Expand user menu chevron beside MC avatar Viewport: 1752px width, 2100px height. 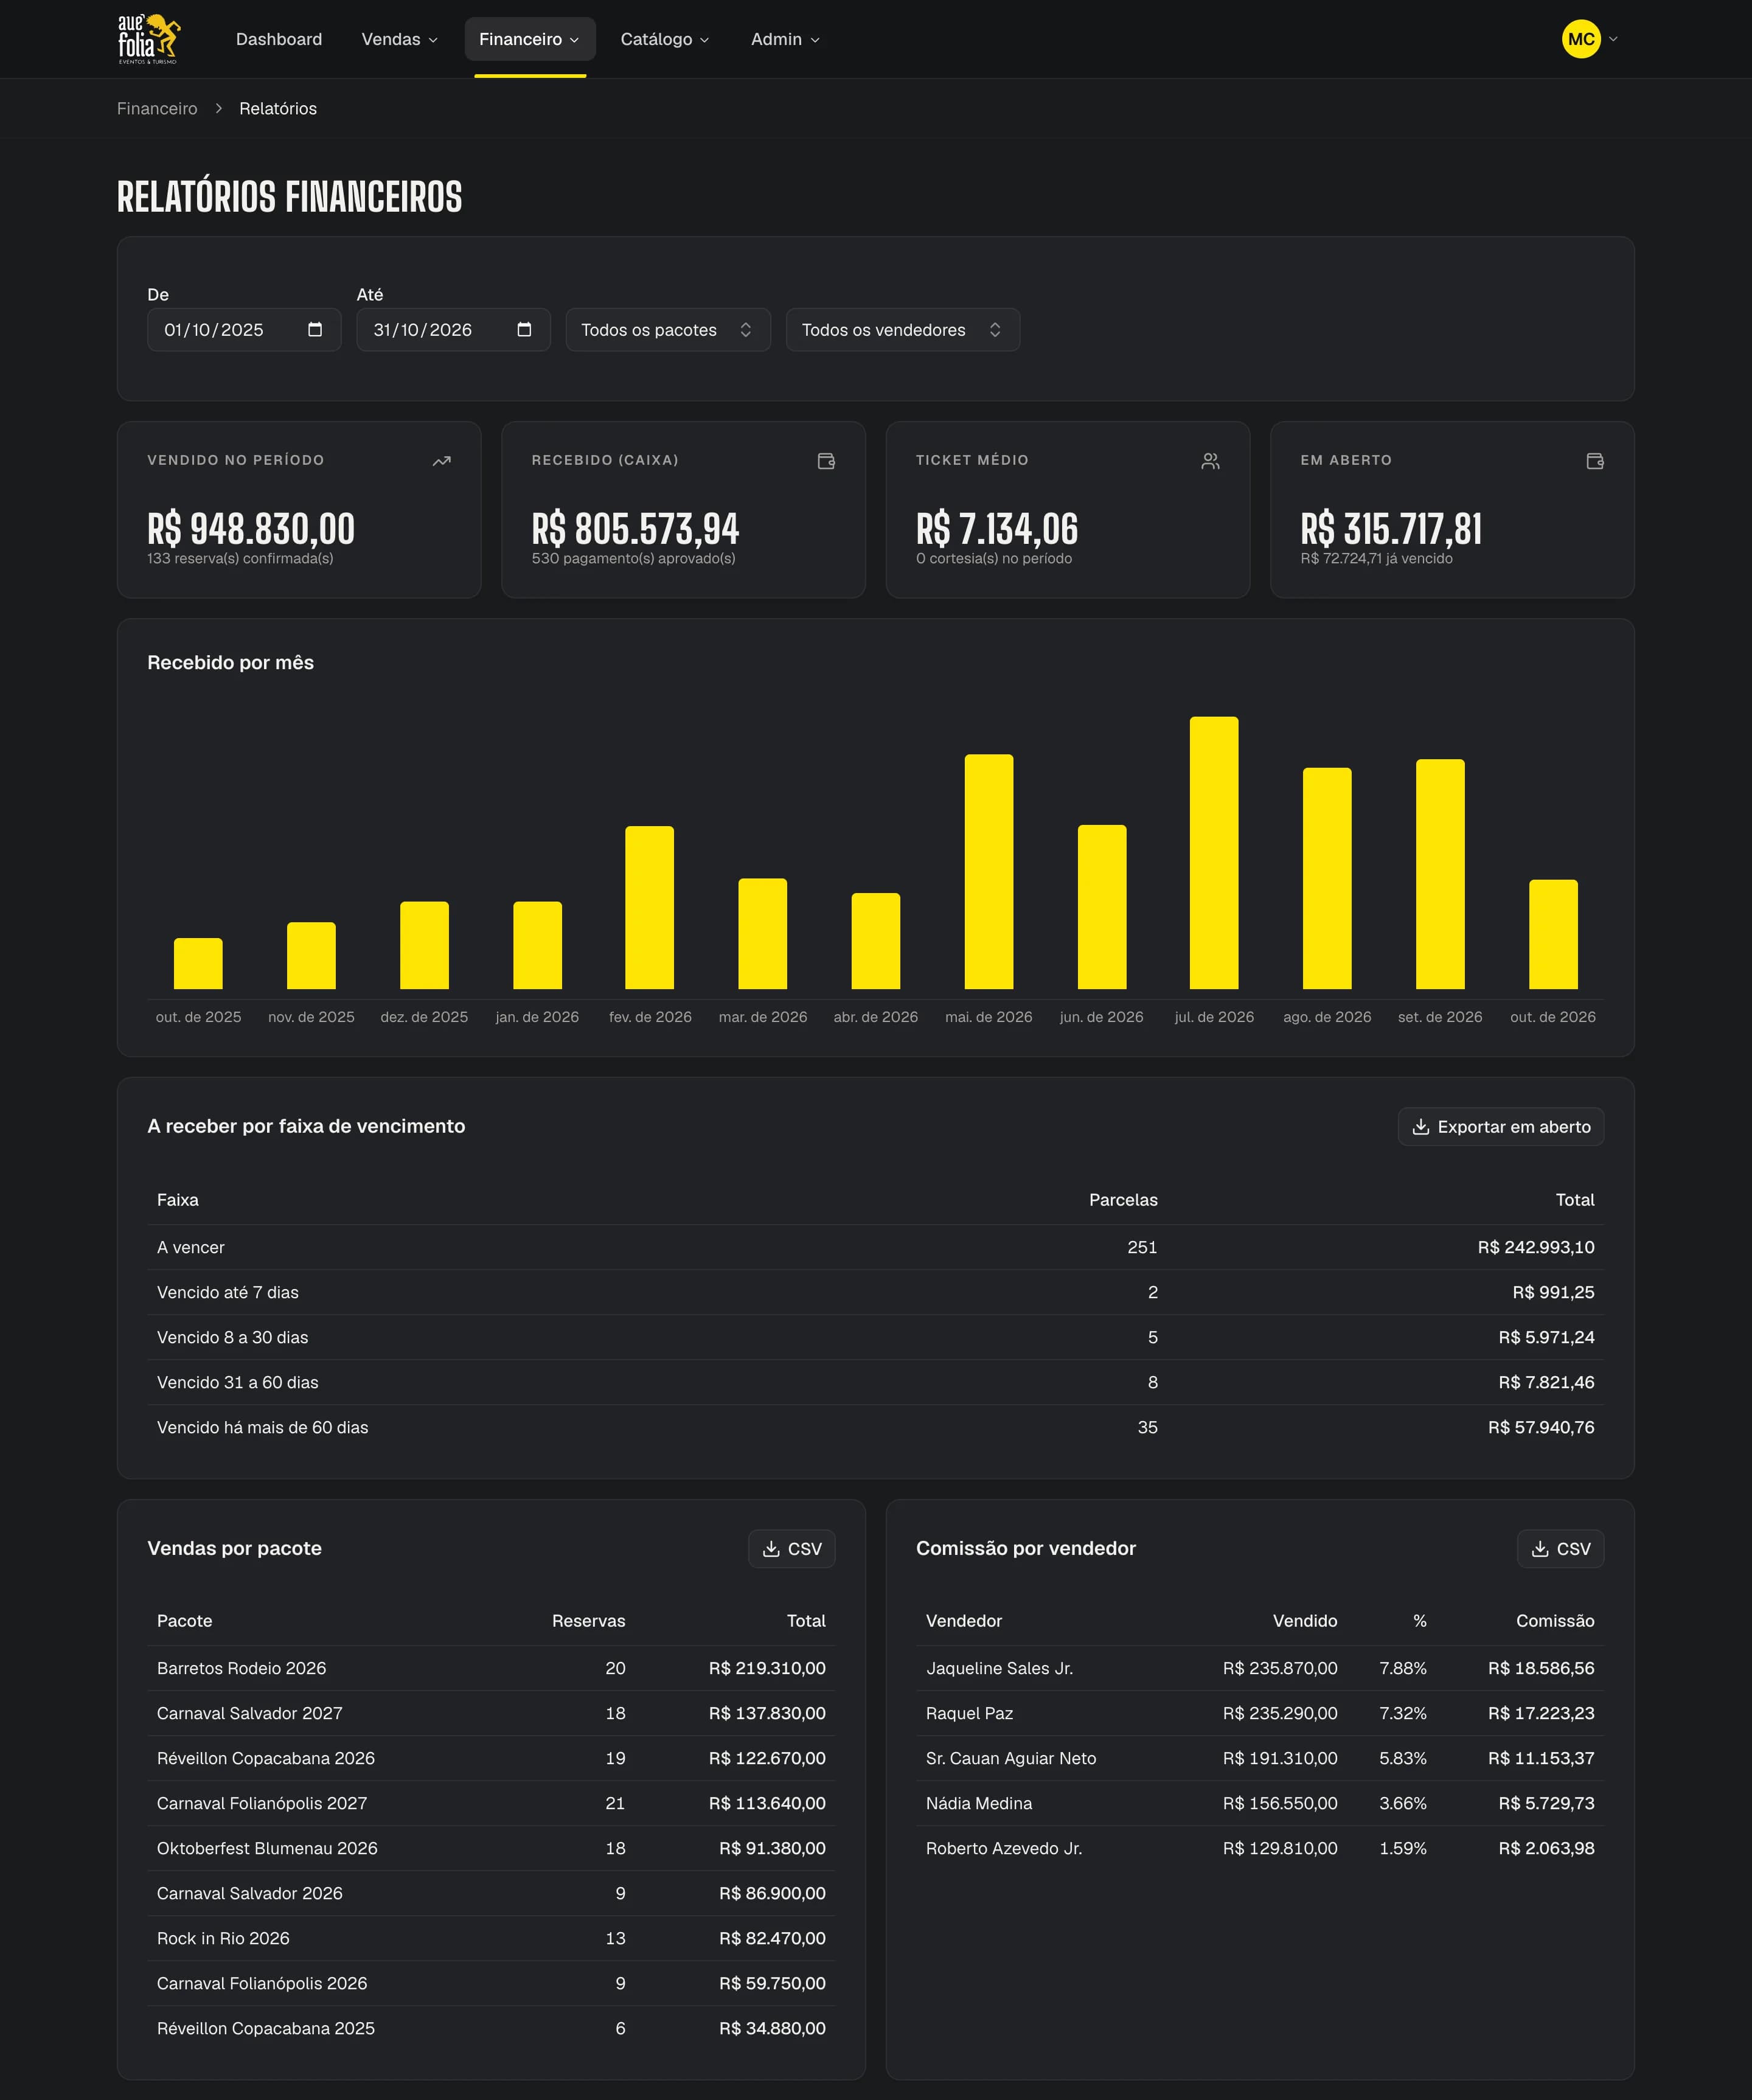[x=1613, y=39]
